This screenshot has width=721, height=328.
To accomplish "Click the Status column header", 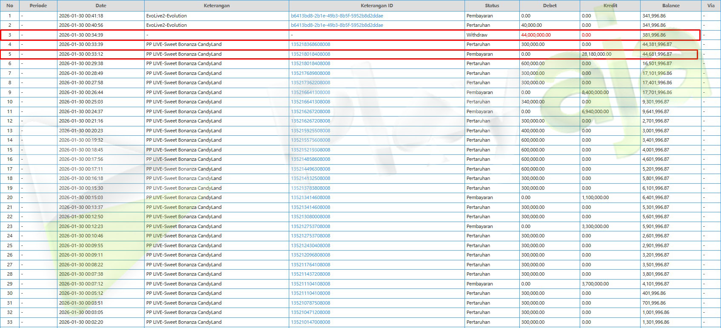I will click(492, 6).
